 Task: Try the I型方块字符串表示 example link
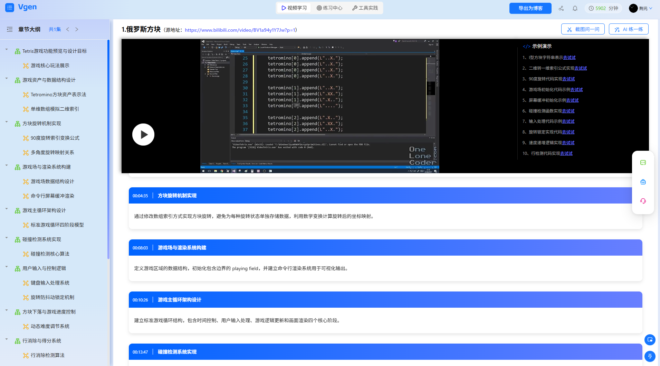[569, 58]
